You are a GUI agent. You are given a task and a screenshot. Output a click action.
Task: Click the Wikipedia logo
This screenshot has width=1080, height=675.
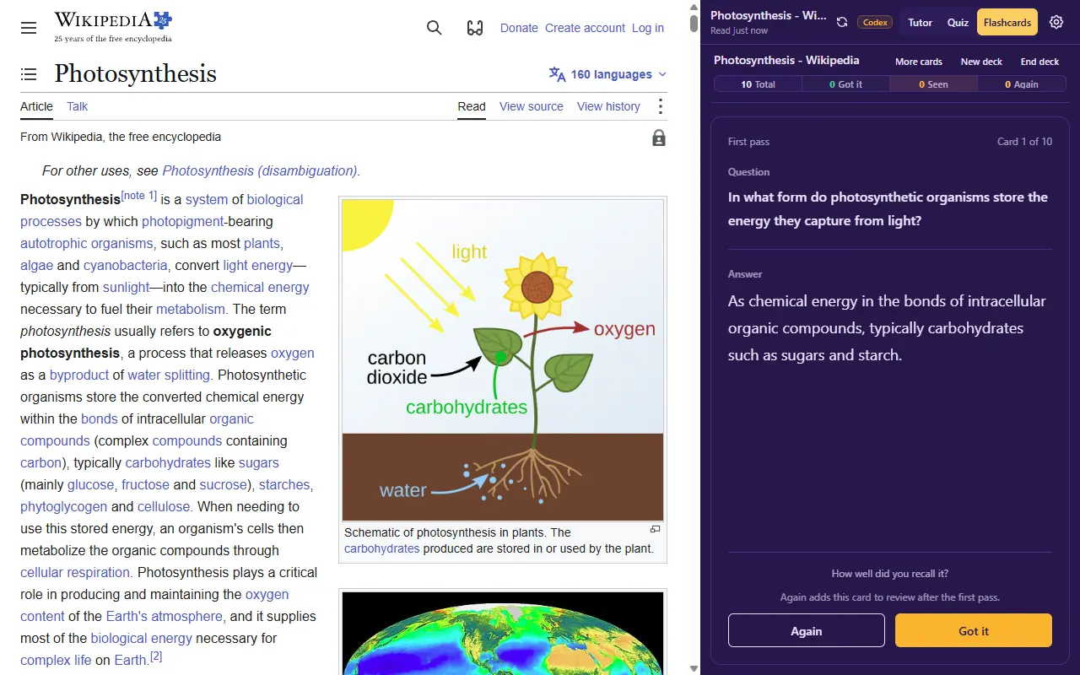click(x=113, y=27)
